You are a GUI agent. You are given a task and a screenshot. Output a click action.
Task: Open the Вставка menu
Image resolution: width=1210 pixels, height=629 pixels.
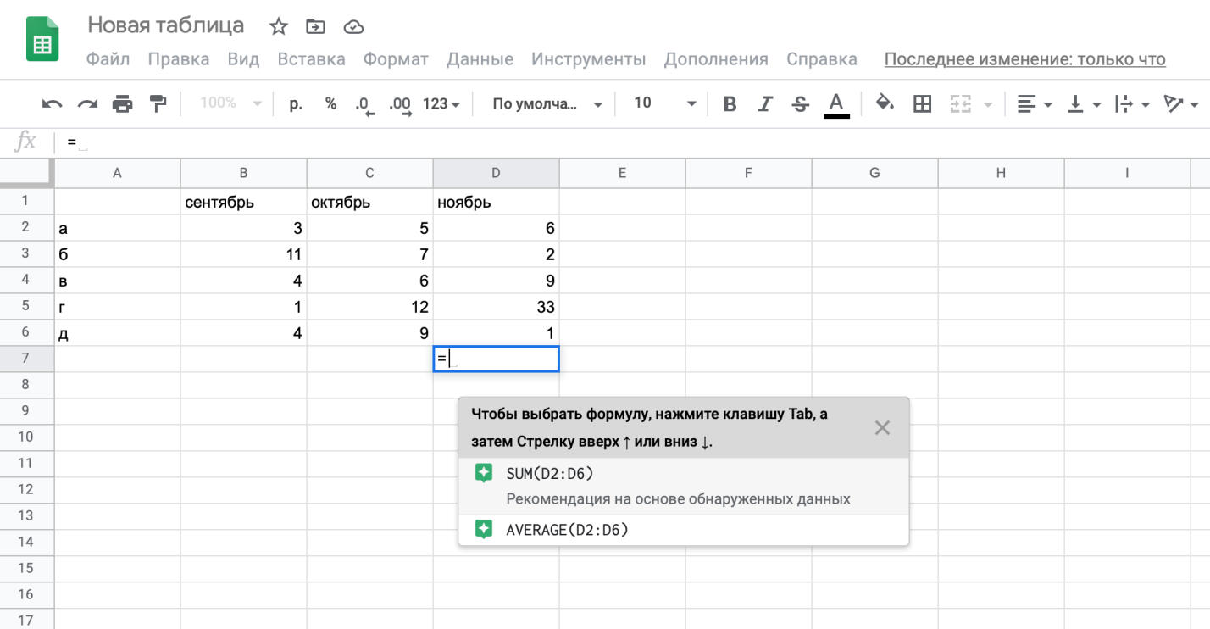311,59
